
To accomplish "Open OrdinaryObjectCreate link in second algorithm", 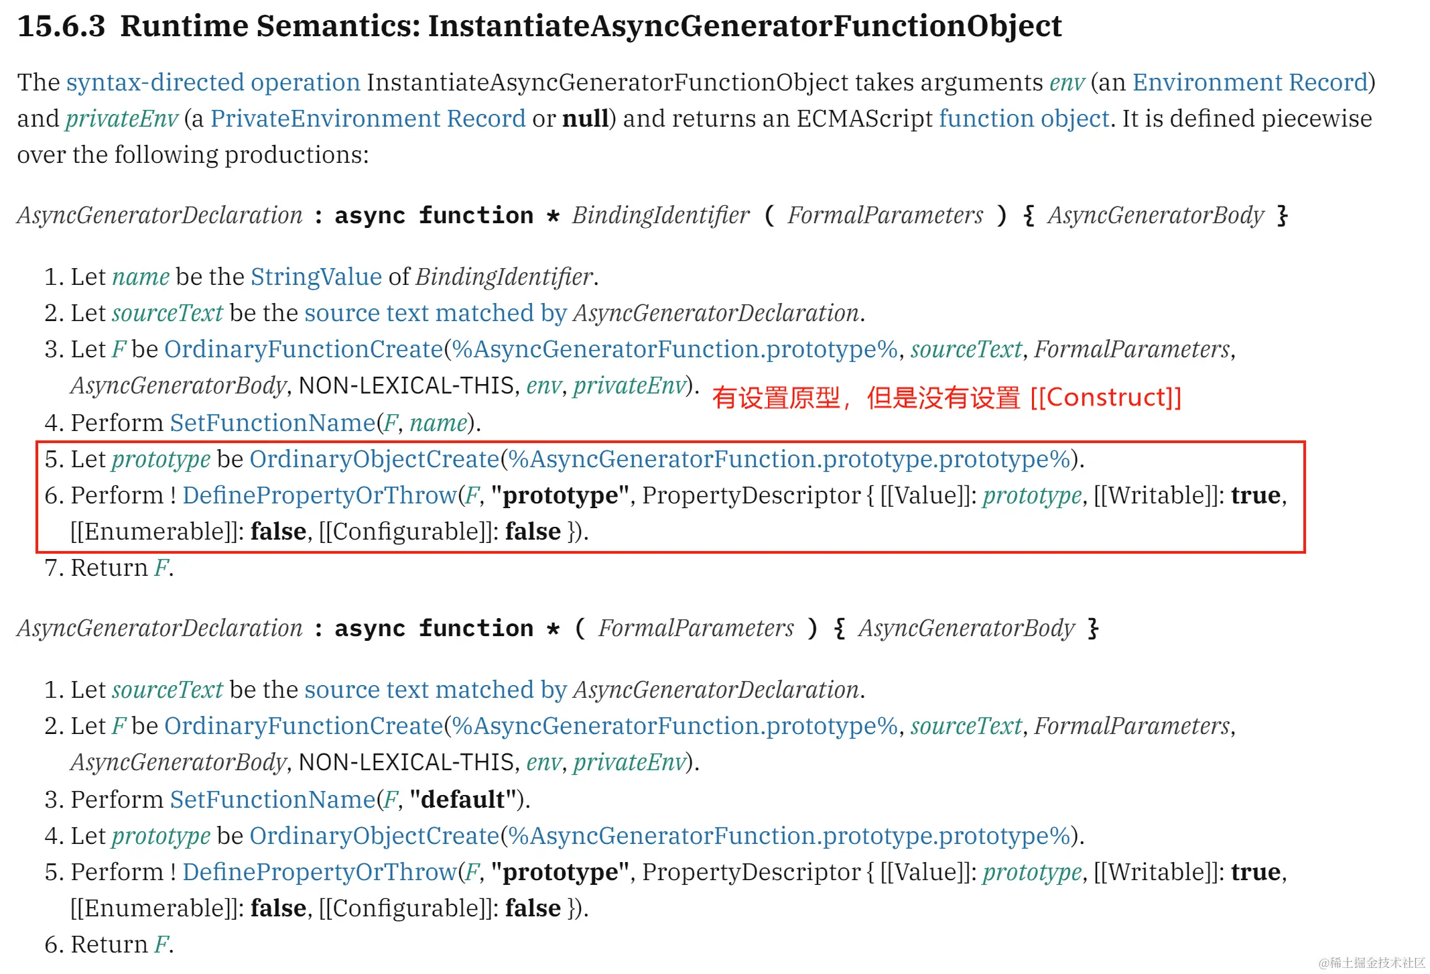I will (375, 836).
